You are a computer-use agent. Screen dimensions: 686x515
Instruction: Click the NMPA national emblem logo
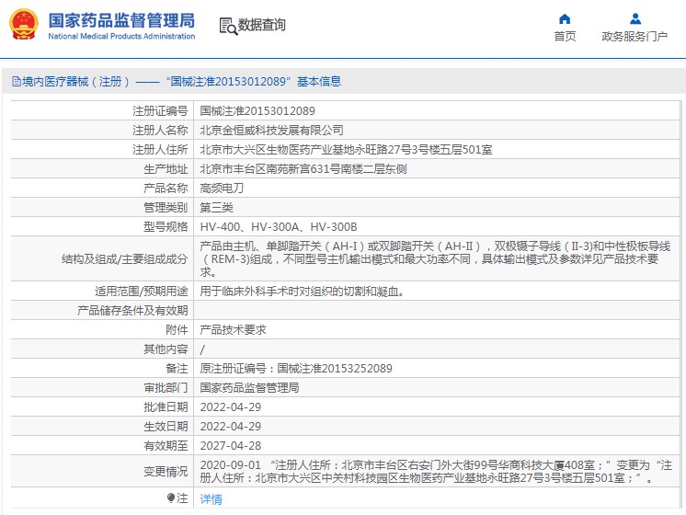(x=24, y=25)
